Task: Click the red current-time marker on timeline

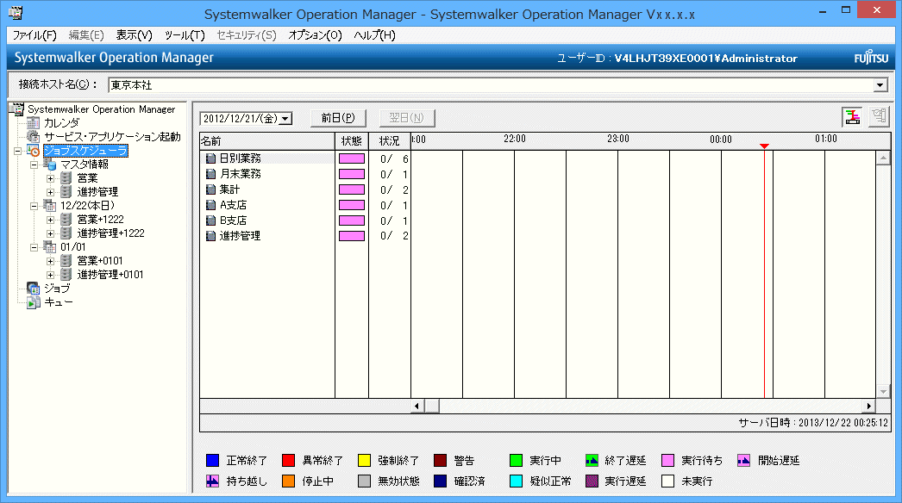Action: (x=764, y=146)
